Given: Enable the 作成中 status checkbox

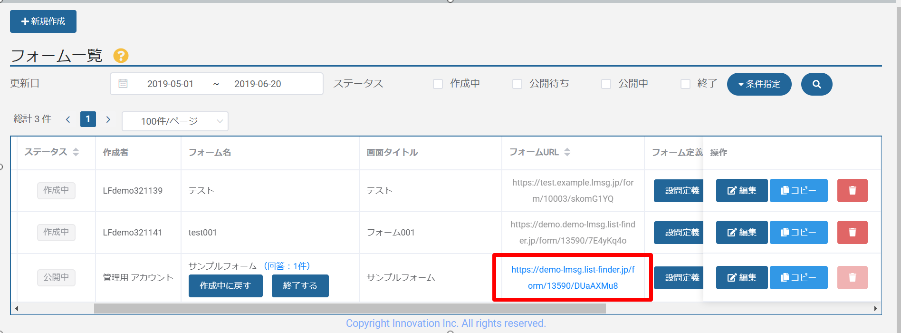Looking at the screenshot, I should click(438, 84).
